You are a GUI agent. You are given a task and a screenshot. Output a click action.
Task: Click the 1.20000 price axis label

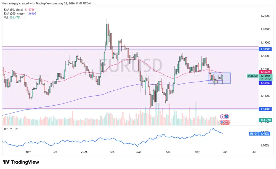(x=265, y=29)
